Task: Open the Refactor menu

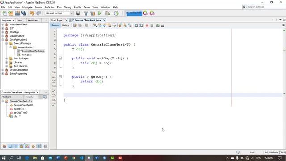Action: pyautogui.click(x=50, y=7)
